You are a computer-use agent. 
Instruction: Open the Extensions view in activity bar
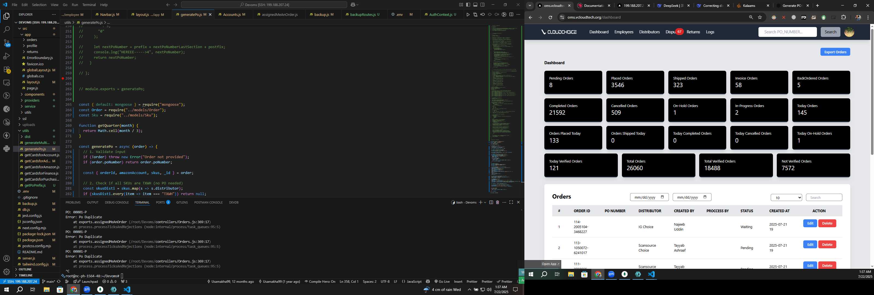click(x=7, y=69)
